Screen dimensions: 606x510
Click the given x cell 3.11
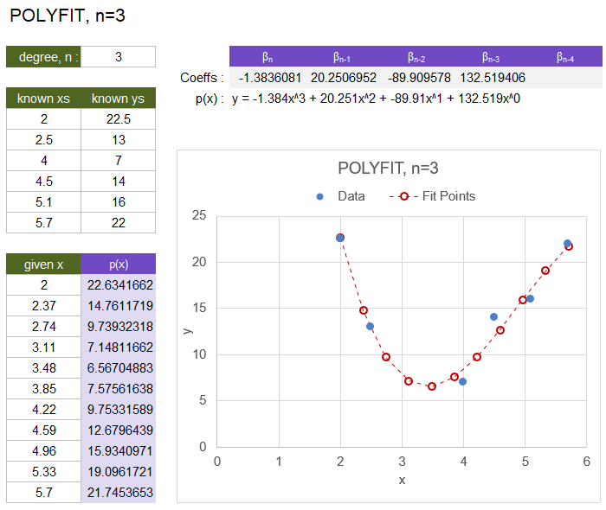tap(43, 347)
